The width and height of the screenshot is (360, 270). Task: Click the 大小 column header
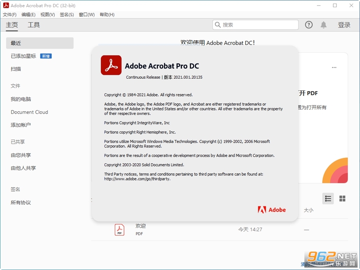(308, 210)
